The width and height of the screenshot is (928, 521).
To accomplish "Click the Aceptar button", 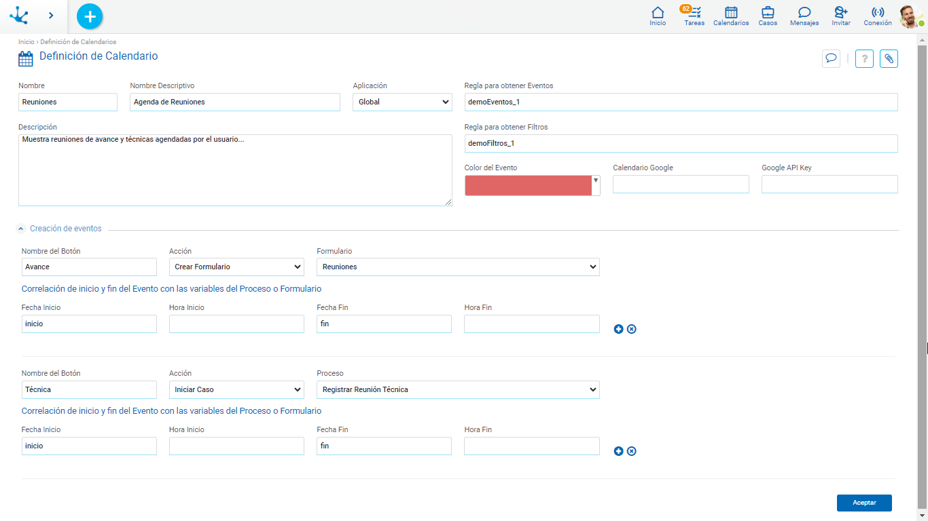I will tap(864, 503).
